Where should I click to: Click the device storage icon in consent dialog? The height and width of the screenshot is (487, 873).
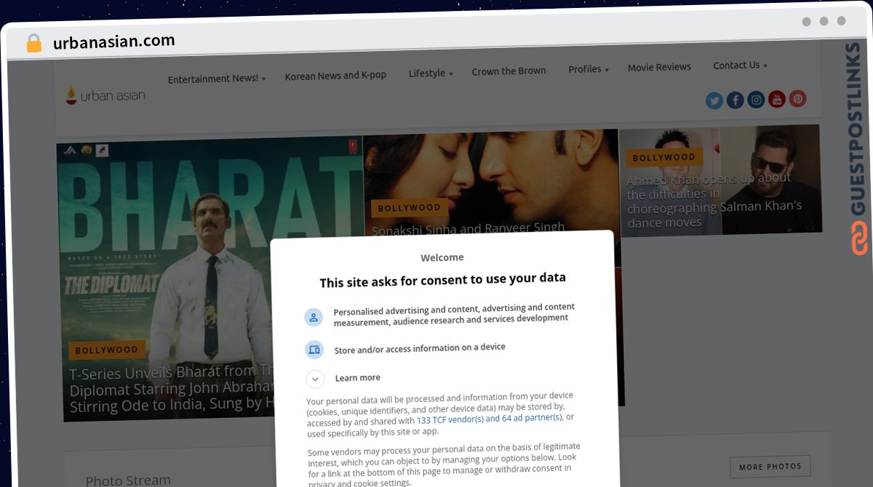[314, 350]
